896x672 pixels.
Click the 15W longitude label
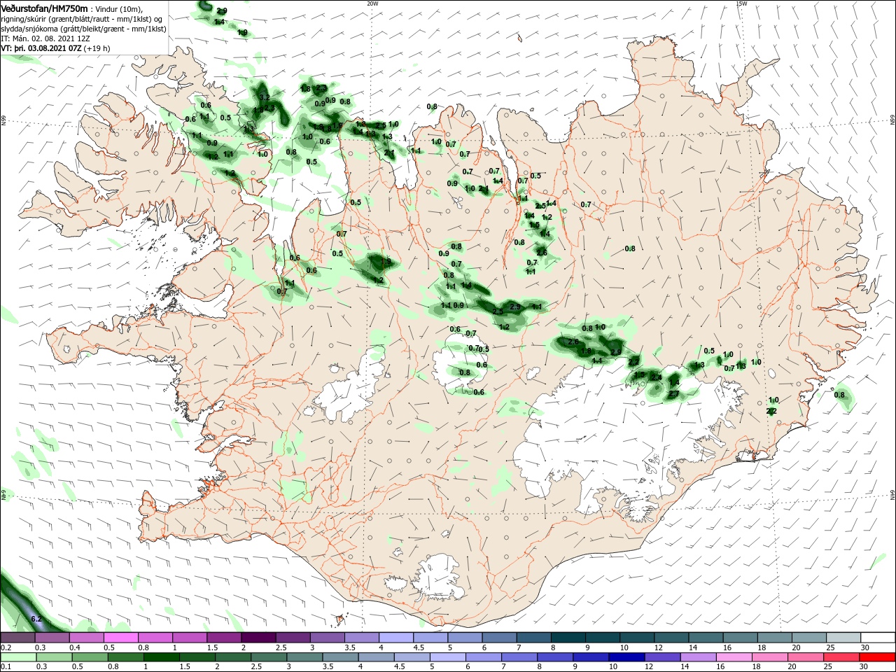click(741, 3)
